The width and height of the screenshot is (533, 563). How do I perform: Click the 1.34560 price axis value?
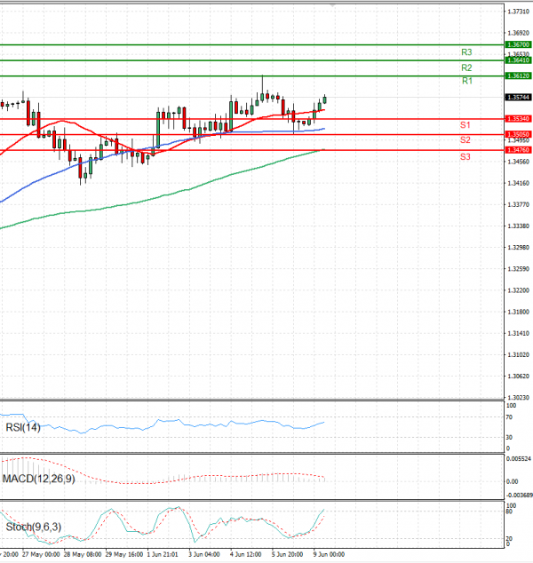point(518,162)
